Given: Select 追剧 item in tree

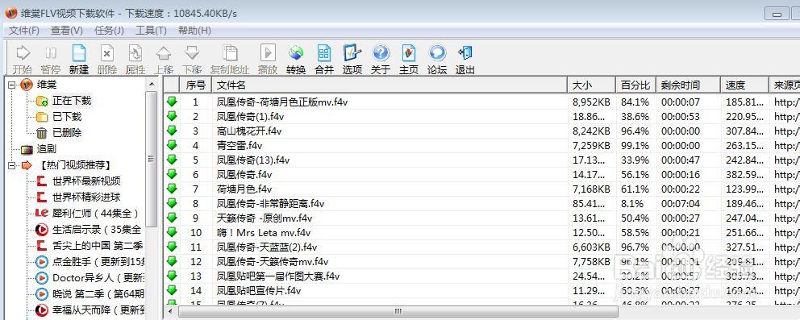Looking at the screenshot, I should point(47,149).
